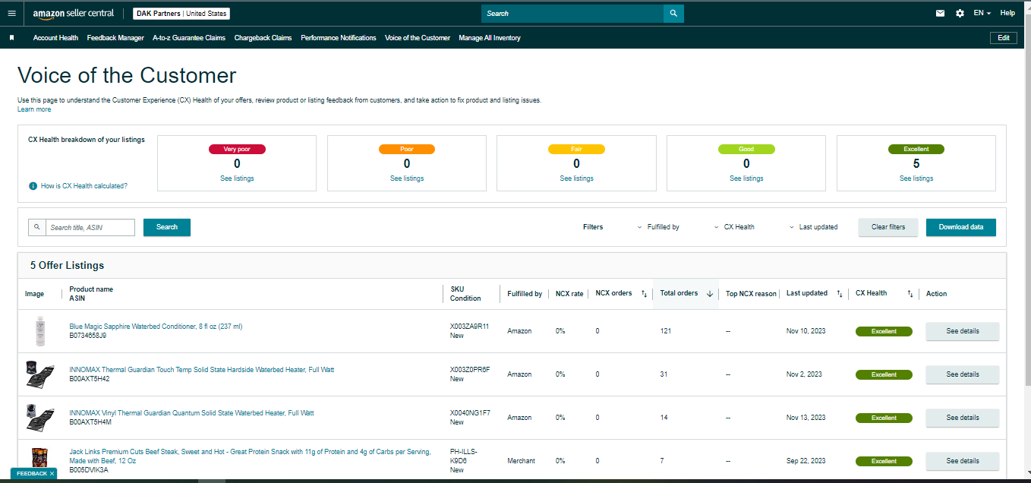
Task: Click Merchant fulfilled-by cell
Action: coord(522,461)
